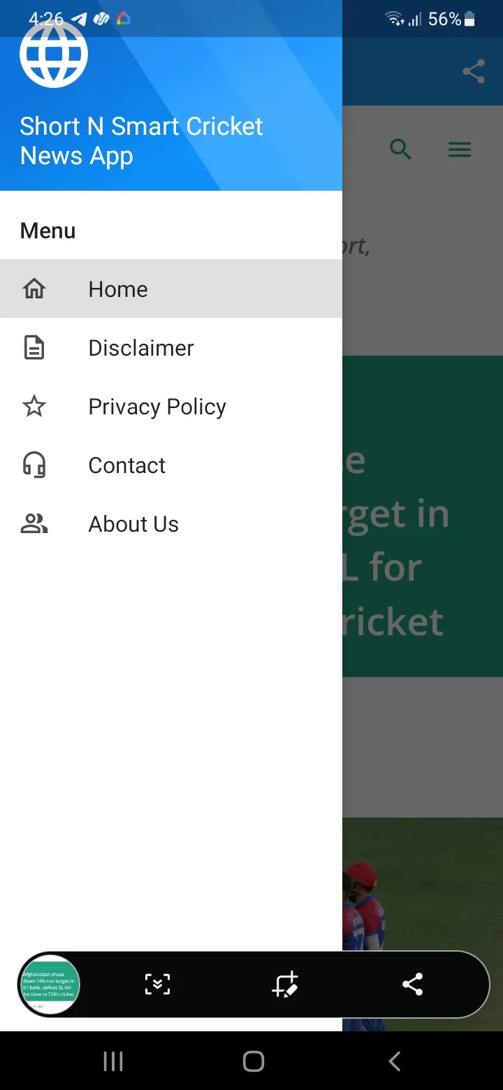Tap the Contact headset icon
This screenshot has height=1090, width=503.
[34, 465]
